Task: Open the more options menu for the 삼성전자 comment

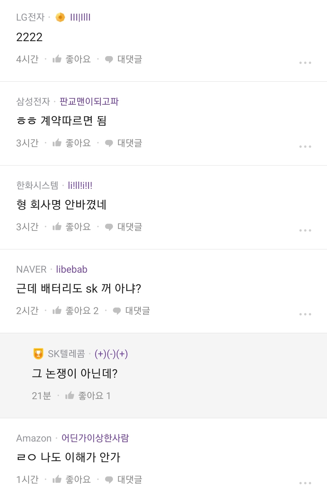Action: coord(305,146)
